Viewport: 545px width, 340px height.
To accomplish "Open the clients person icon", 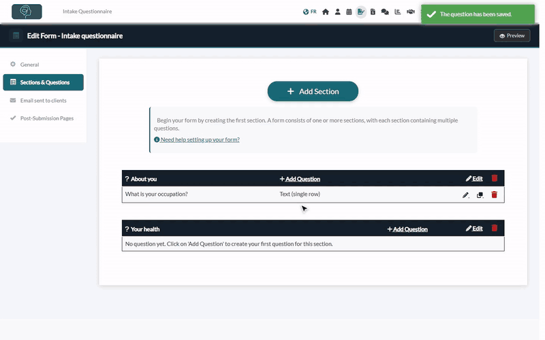I will click(337, 12).
